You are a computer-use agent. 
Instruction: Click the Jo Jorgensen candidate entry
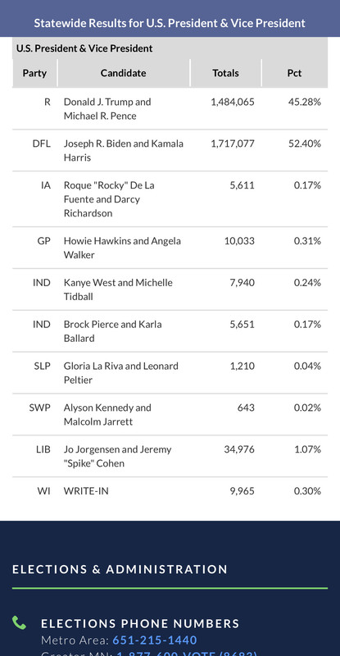[117, 457]
